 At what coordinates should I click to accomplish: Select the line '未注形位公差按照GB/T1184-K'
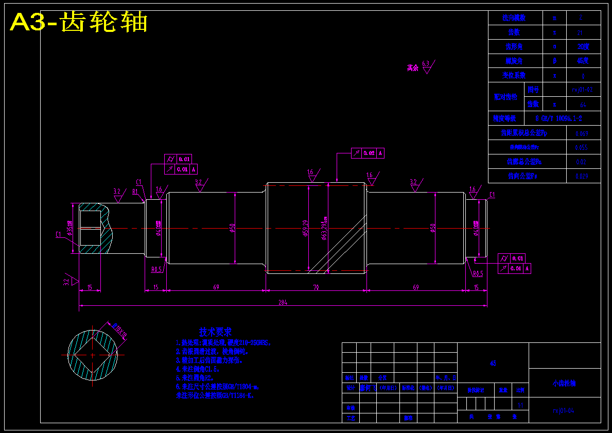215,395
